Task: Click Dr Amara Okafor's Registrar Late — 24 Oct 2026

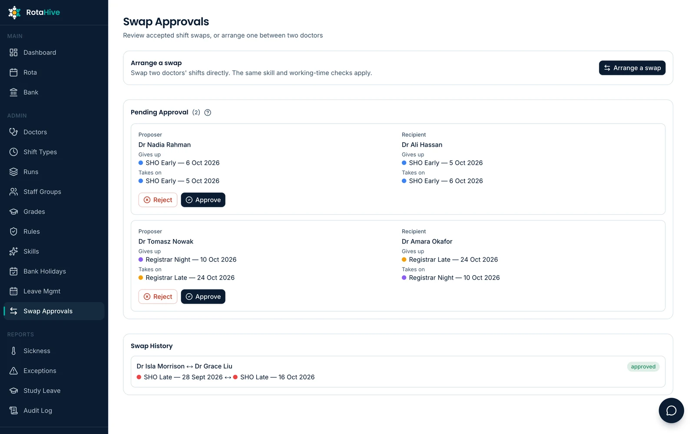Action: point(450,260)
